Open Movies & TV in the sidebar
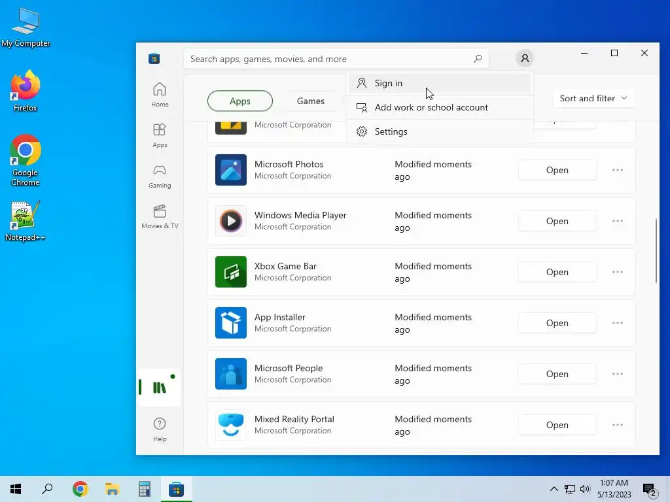This screenshot has height=502, width=670. tap(160, 217)
